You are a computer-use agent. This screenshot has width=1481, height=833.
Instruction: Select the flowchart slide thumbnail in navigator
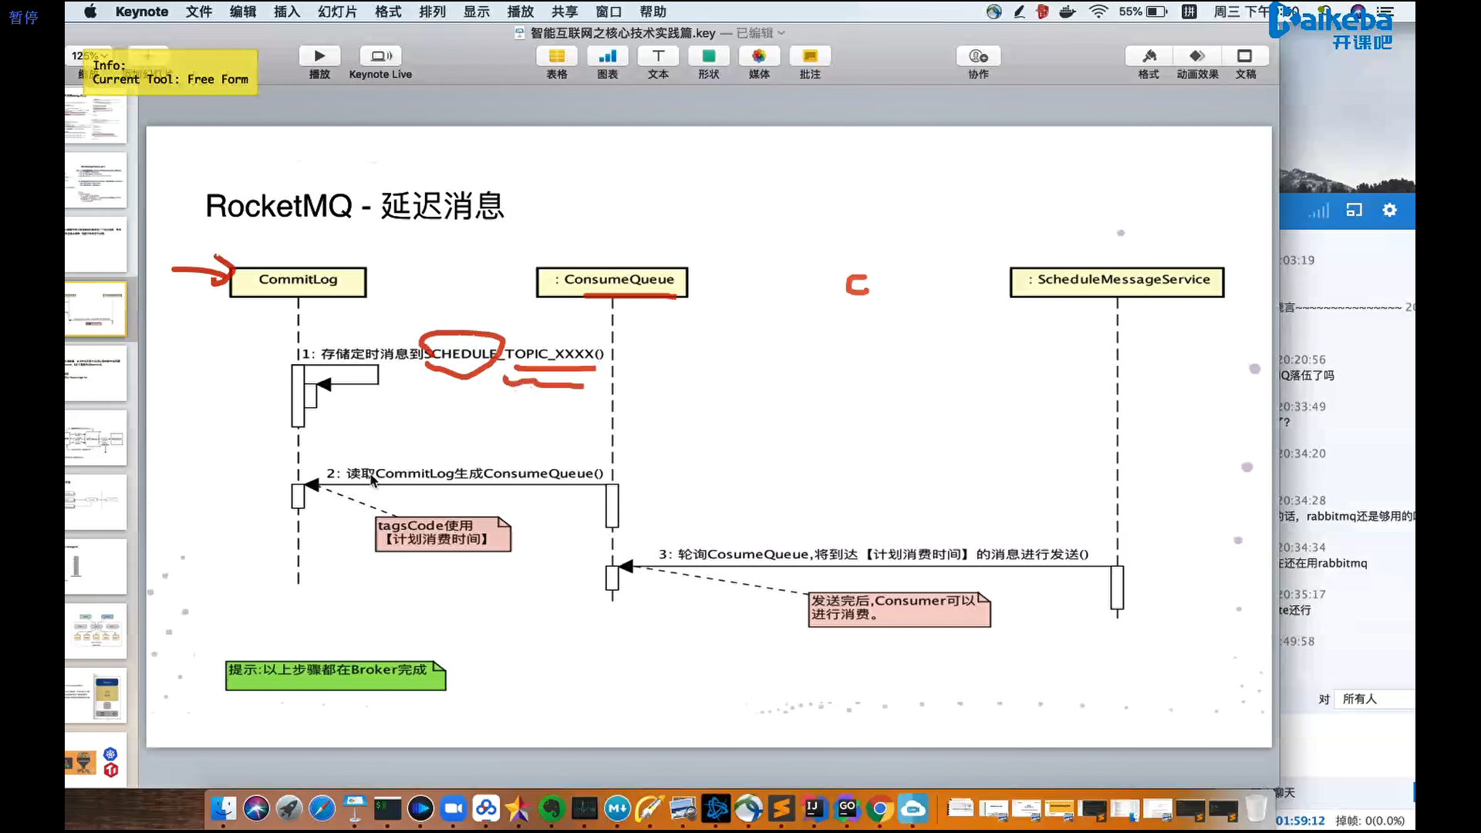96,438
